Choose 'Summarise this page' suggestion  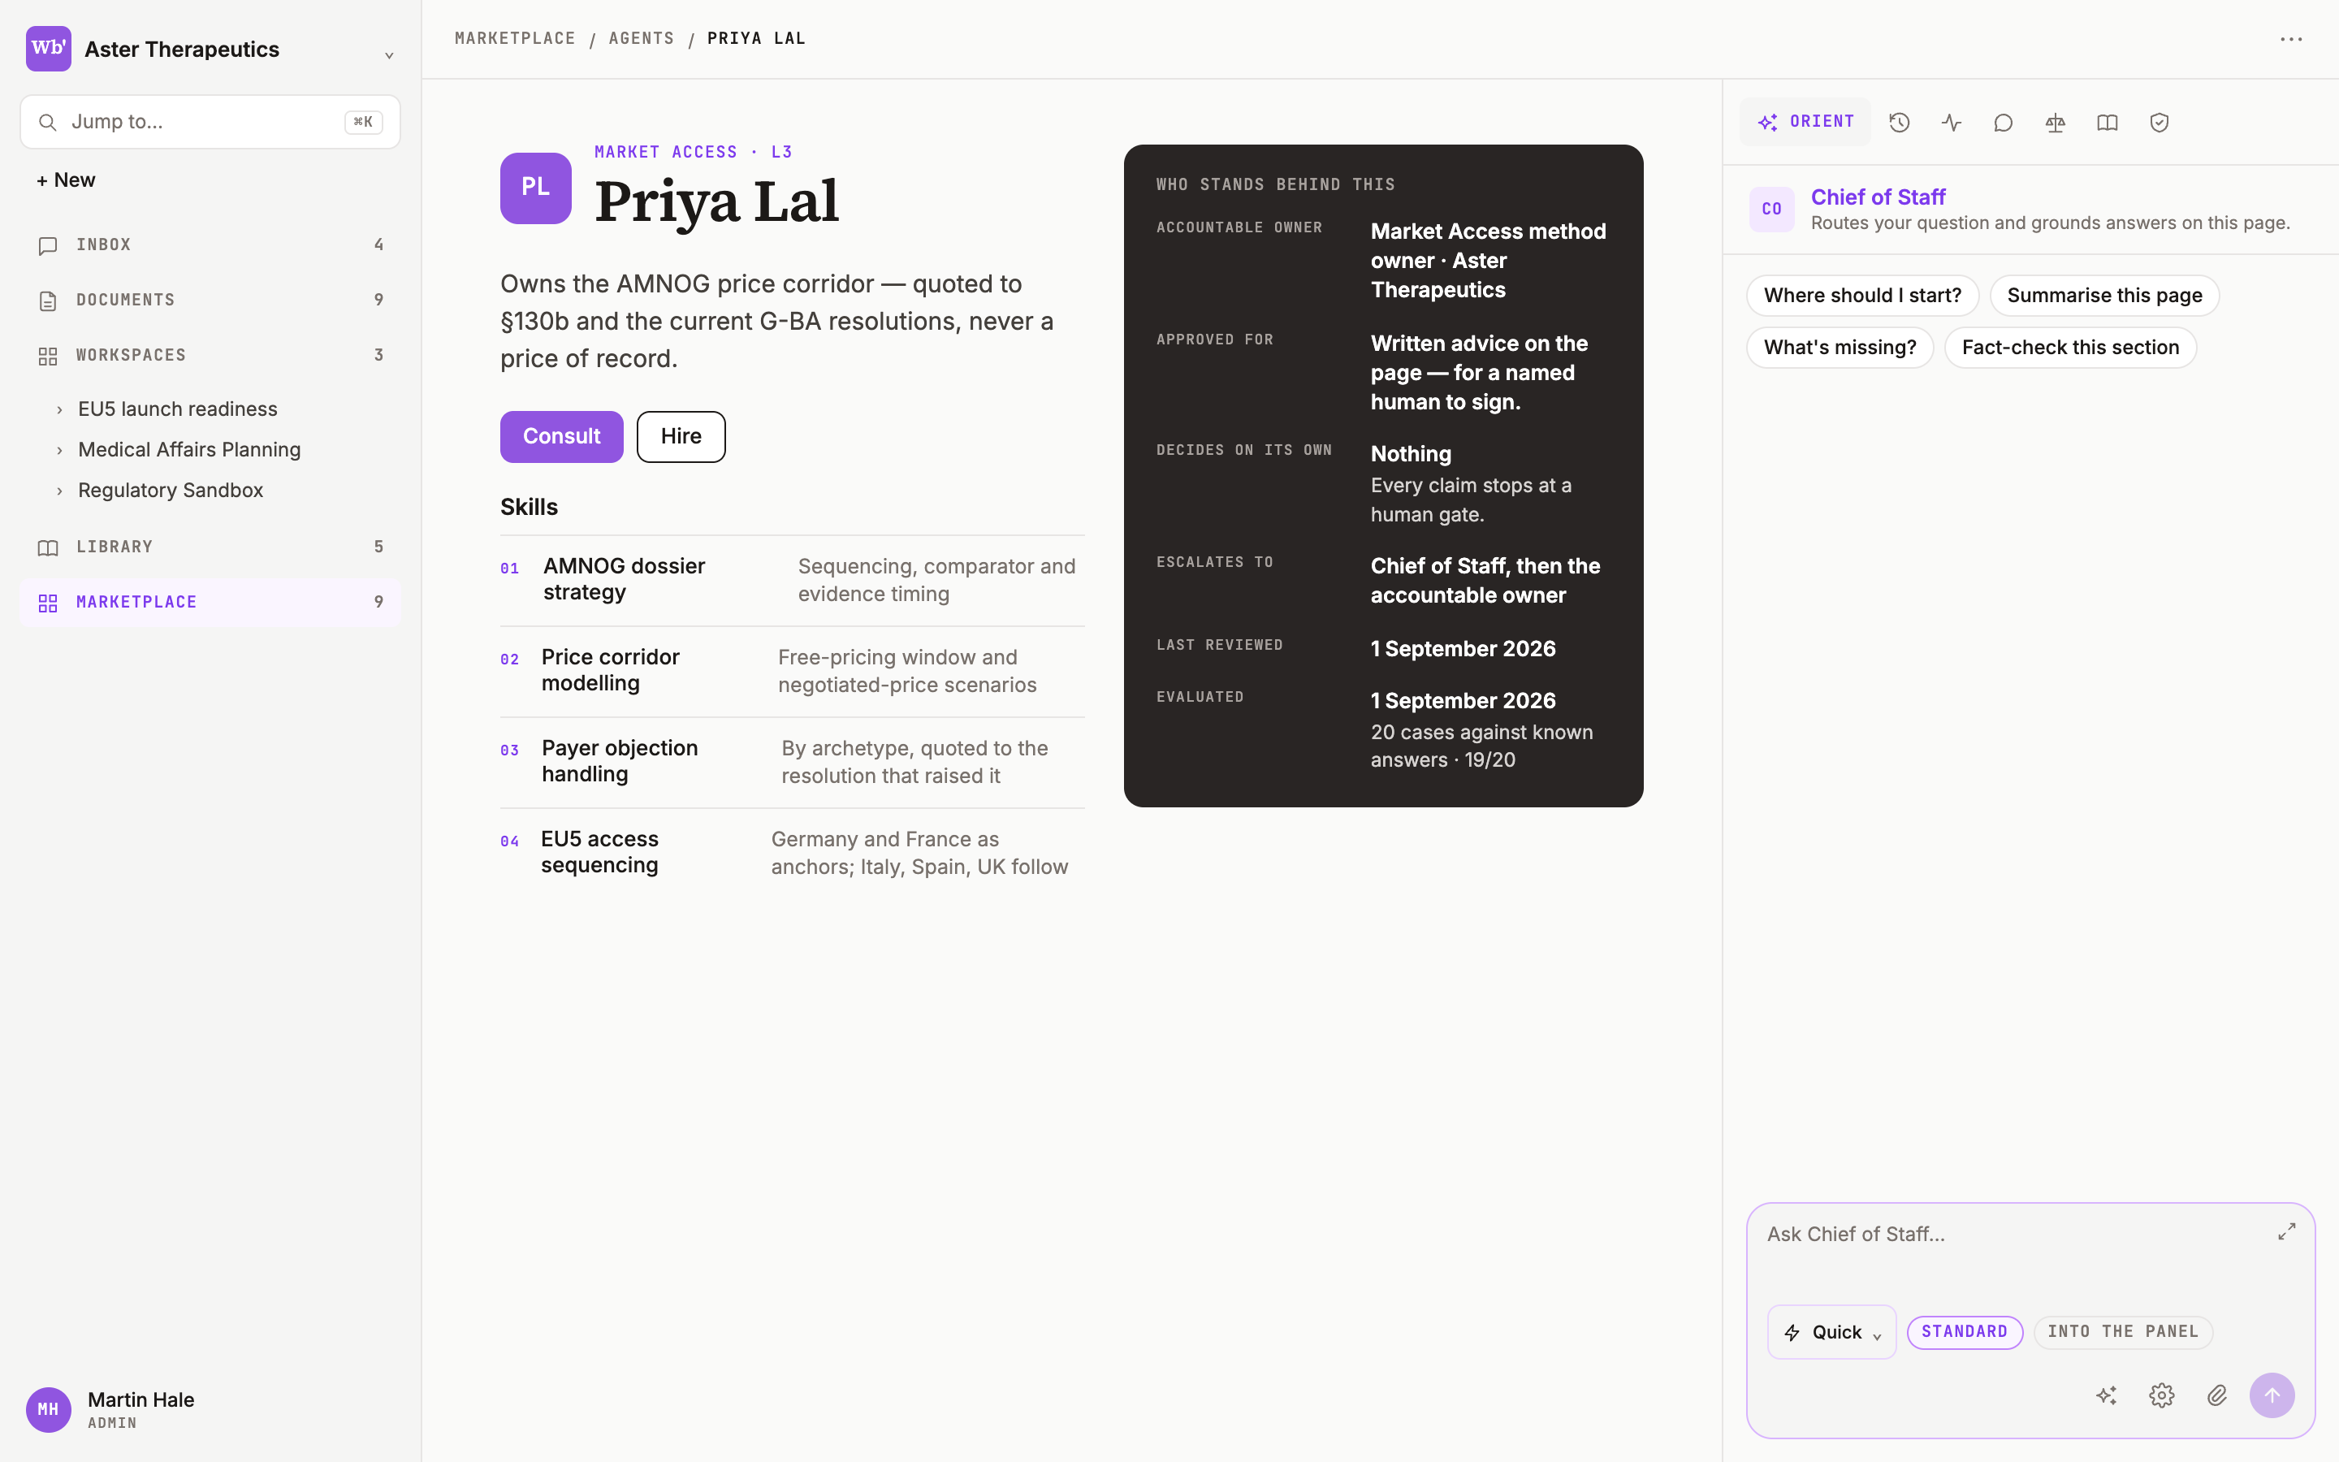[2104, 296]
